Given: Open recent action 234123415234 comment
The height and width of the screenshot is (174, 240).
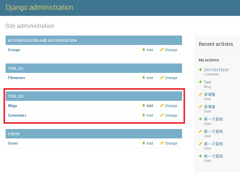Looking at the screenshot, I should pyautogui.click(x=216, y=70).
